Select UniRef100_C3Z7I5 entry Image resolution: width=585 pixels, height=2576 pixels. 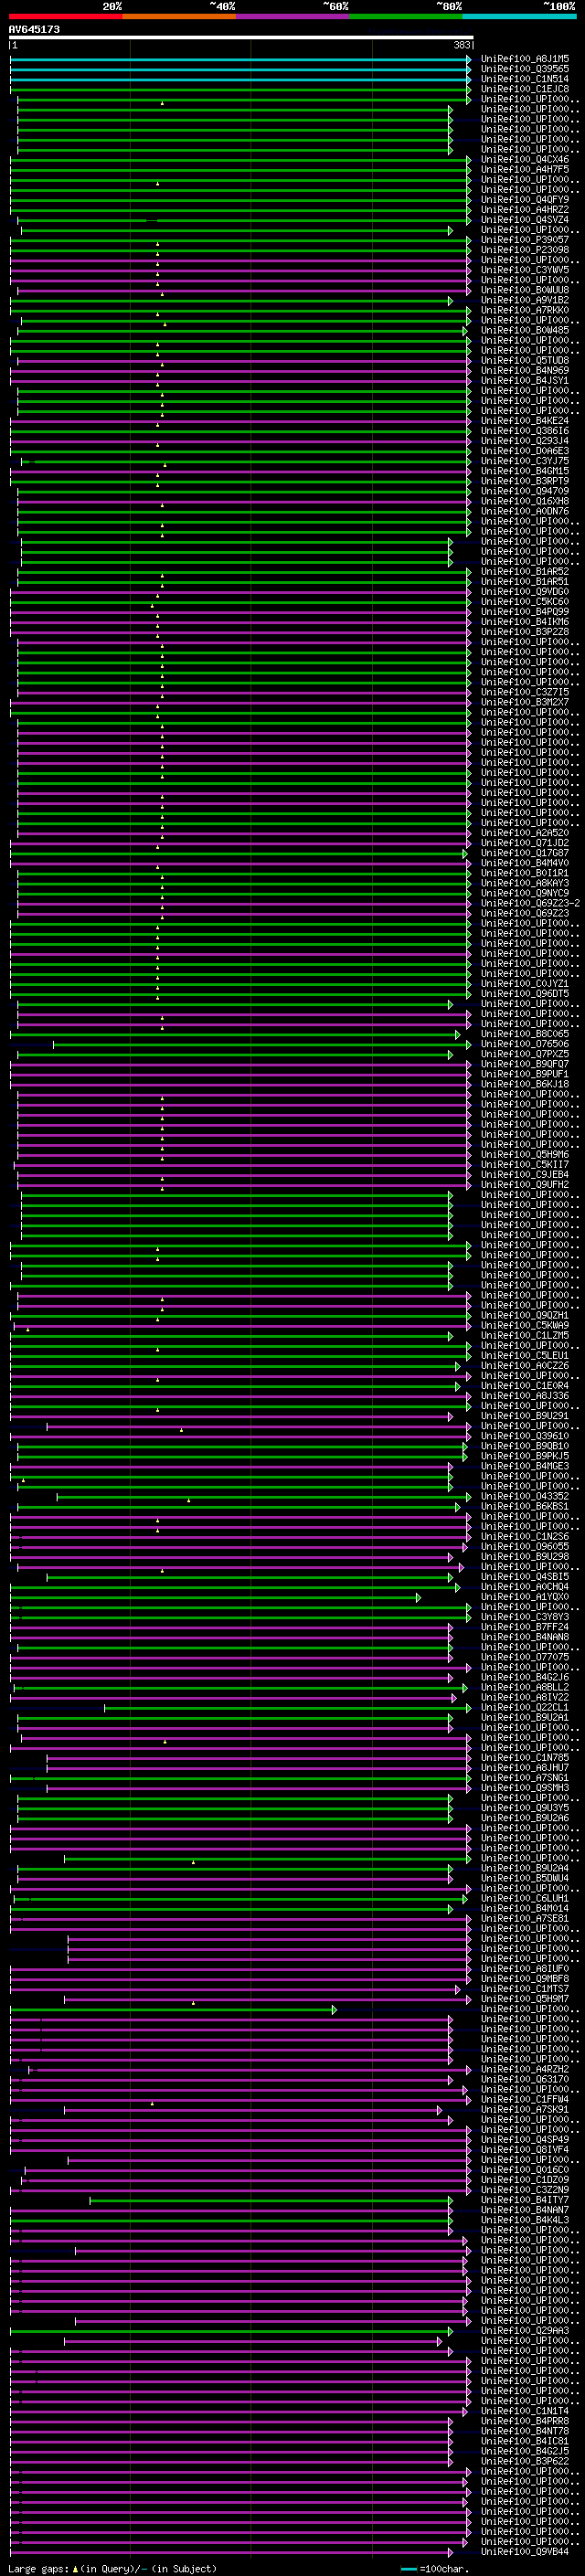coord(525,692)
